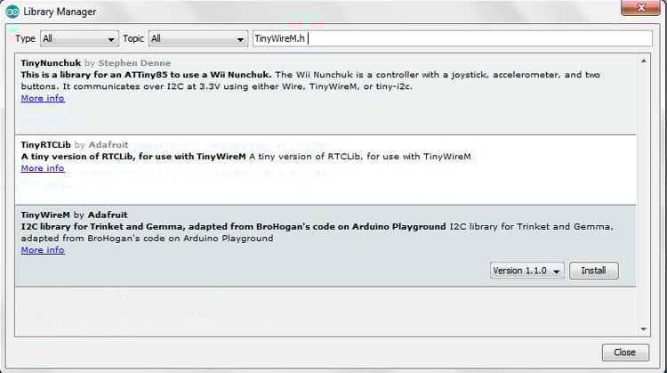
Task: Open the Topic filter dropdown
Action: coord(197,39)
